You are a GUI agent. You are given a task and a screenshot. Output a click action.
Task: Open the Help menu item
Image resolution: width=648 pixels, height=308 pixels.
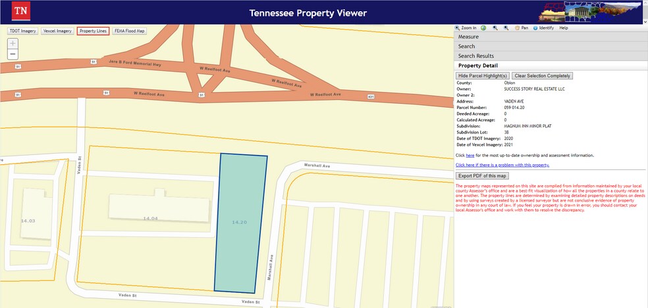point(564,28)
